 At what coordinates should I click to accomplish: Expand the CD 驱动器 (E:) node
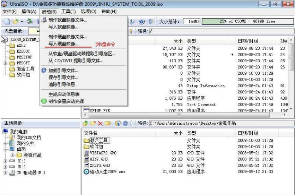(x=5, y=173)
